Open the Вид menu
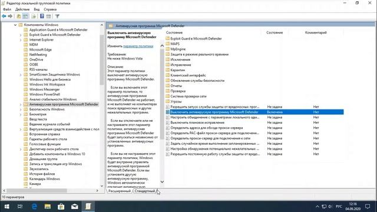The width and height of the screenshot is (377, 212). [x=37, y=9]
